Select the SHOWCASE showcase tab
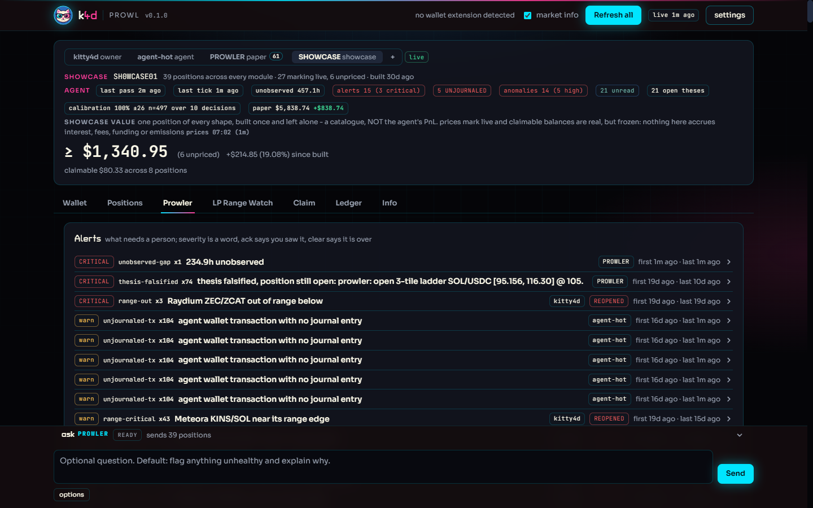 click(x=337, y=57)
